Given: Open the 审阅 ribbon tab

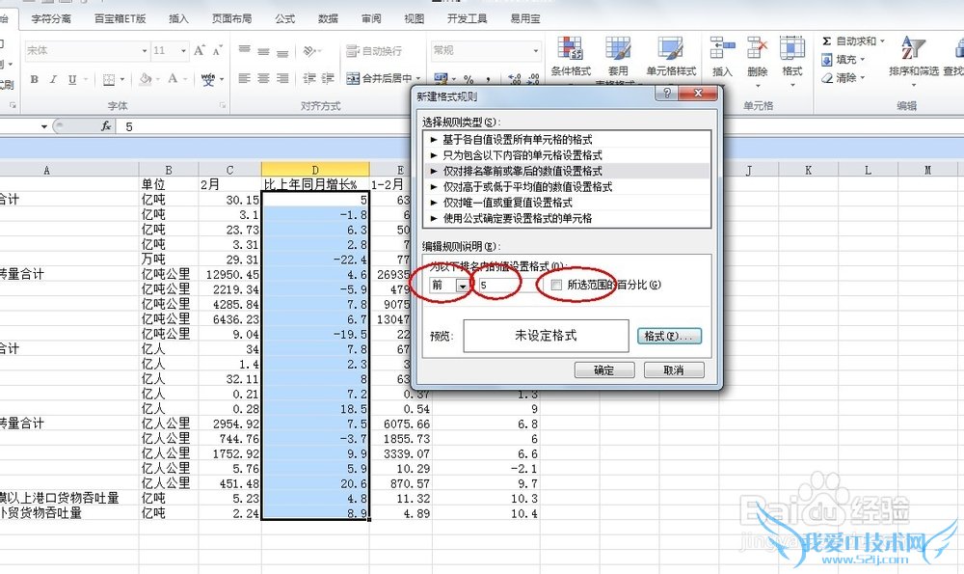Looking at the screenshot, I should tap(371, 18).
